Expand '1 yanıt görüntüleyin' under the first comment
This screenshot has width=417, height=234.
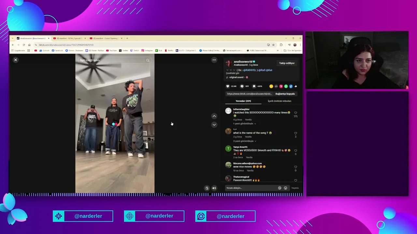pos(244,124)
